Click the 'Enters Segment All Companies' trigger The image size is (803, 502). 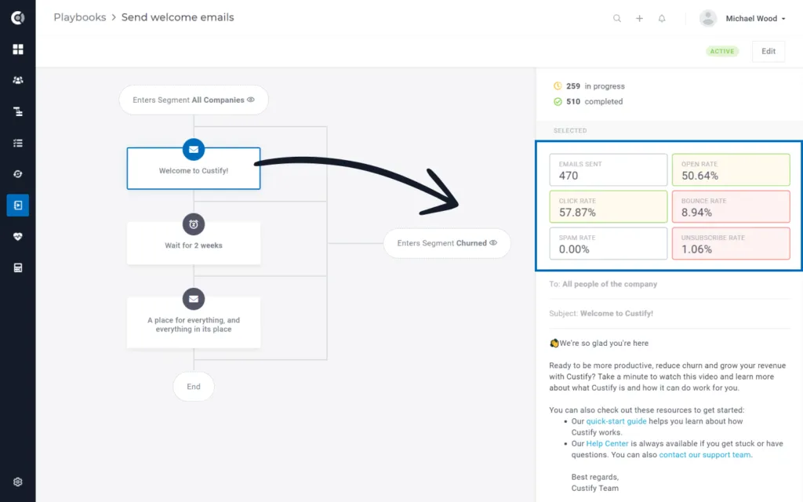[x=194, y=100]
